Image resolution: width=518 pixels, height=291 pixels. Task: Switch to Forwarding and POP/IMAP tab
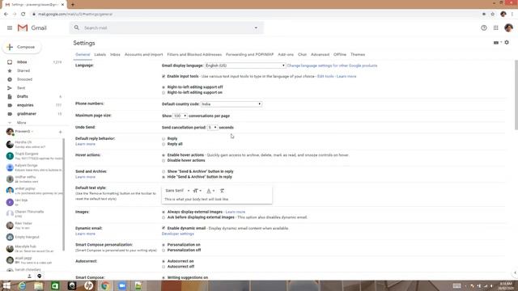pyautogui.click(x=250, y=54)
